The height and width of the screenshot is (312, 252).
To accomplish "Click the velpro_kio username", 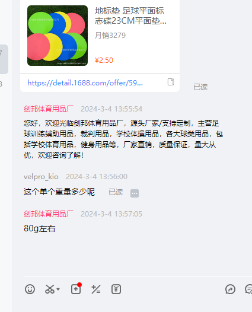I will point(41,177).
